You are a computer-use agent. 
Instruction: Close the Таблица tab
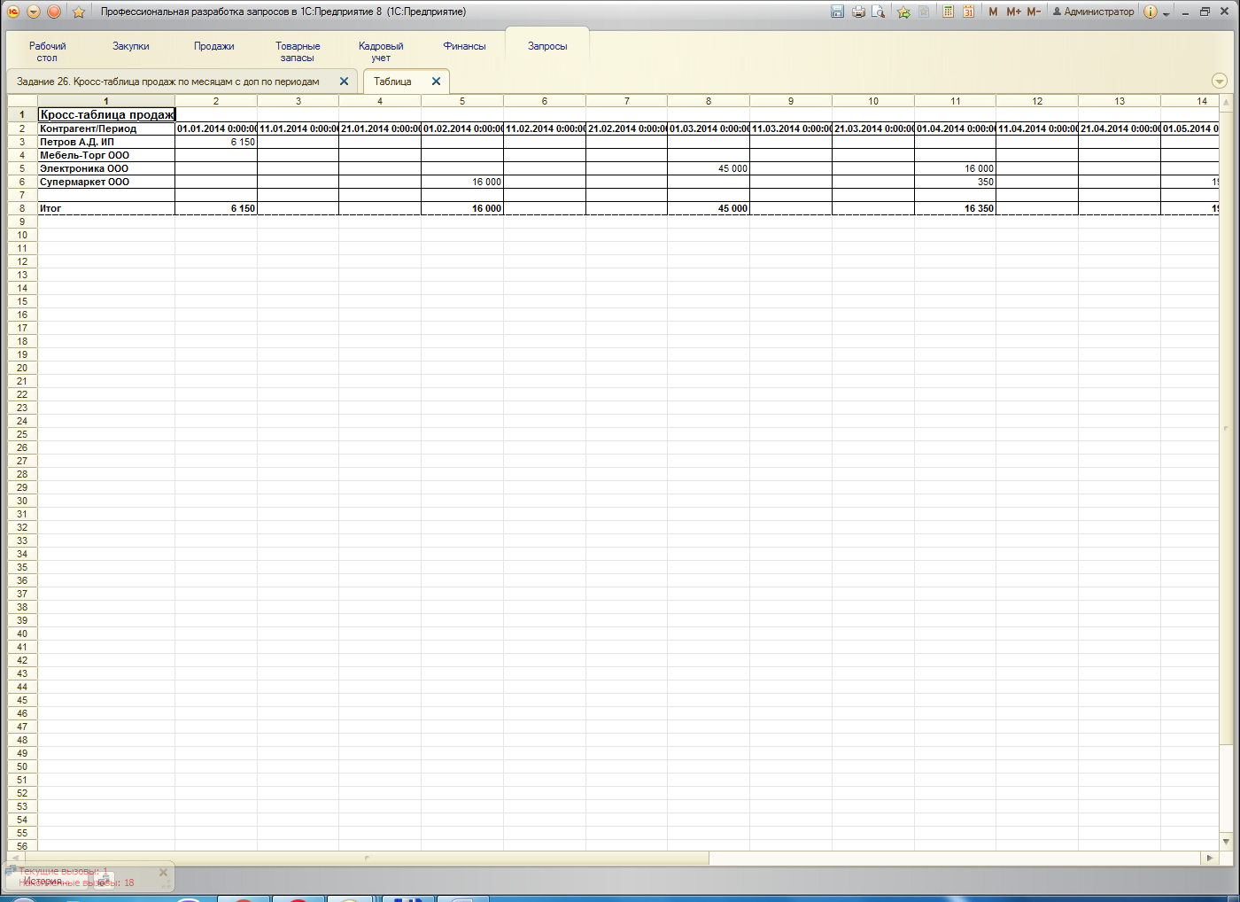[x=436, y=81]
